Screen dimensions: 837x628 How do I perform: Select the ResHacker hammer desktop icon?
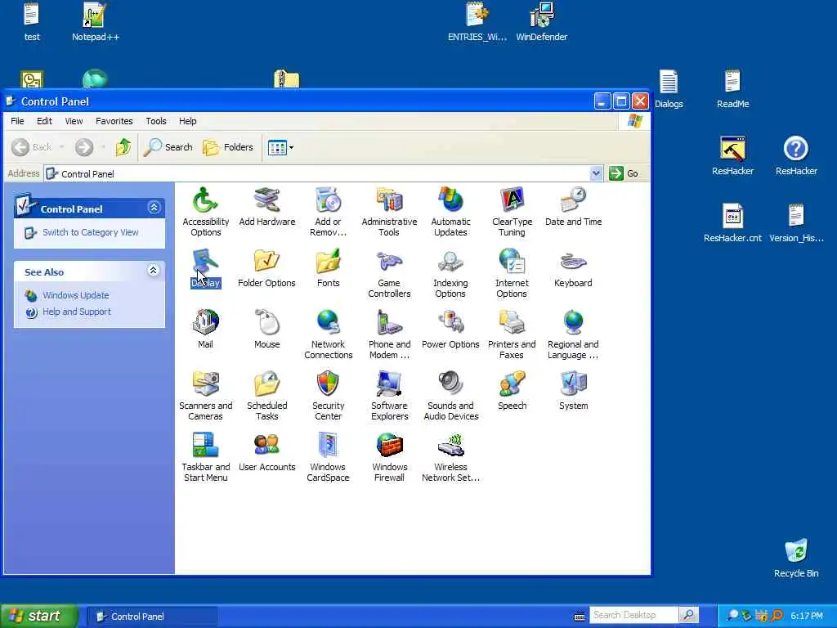(732, 155)
